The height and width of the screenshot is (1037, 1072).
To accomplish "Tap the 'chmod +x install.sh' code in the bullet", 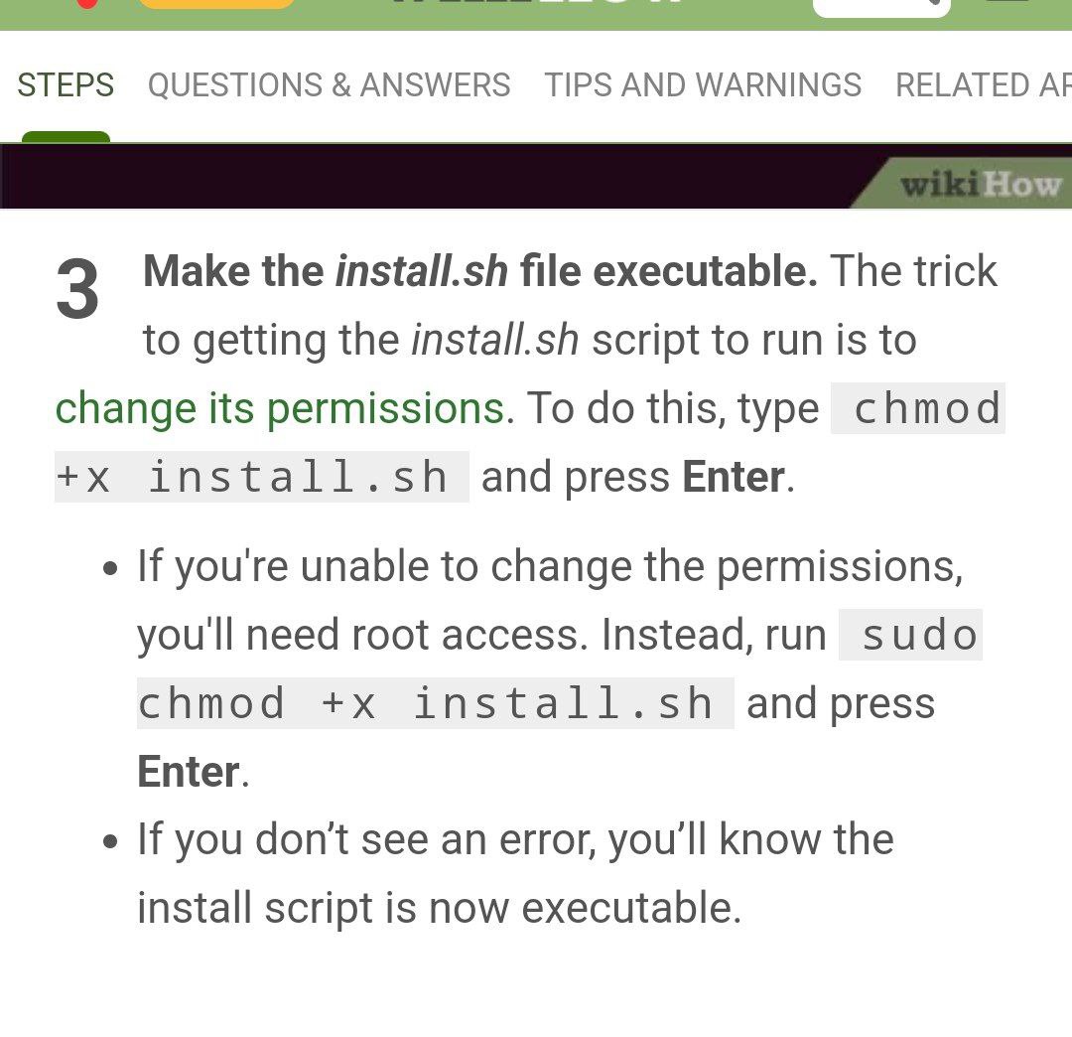I will (435, 703).
